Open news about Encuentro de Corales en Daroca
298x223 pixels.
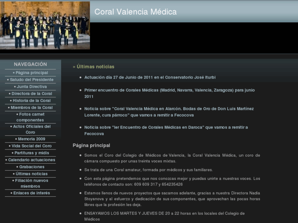click(166, 131)
